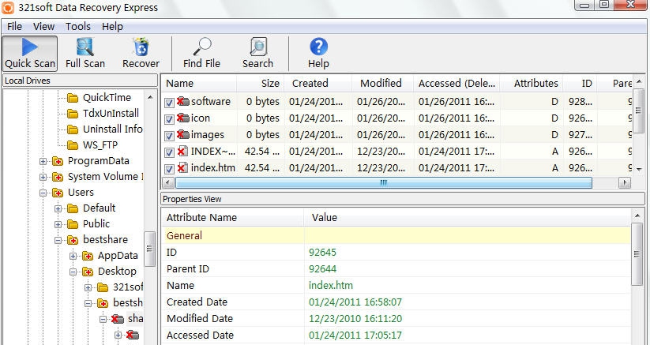This screenshot has height=345, width=650.
Task: Expand the ProgramData tree node
Action: pos(43,161)
